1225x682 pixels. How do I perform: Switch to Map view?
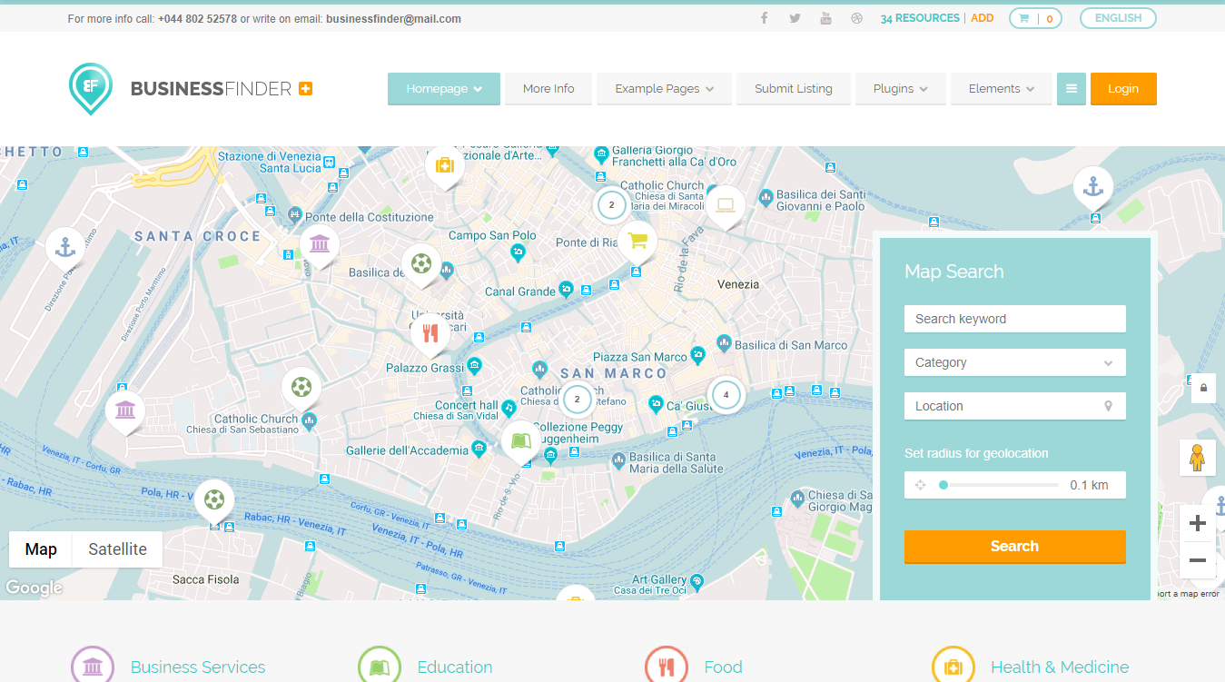[41, 549]
